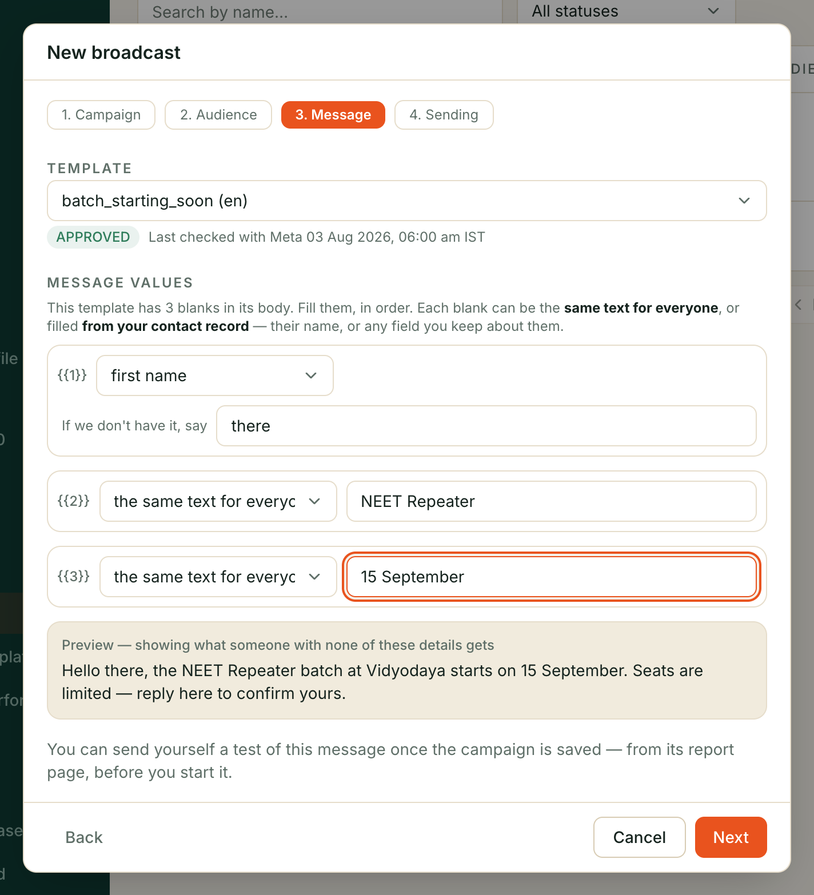Click the 'send yourself a test' note
The image size is (814, 895).
[x=390, y=761]
